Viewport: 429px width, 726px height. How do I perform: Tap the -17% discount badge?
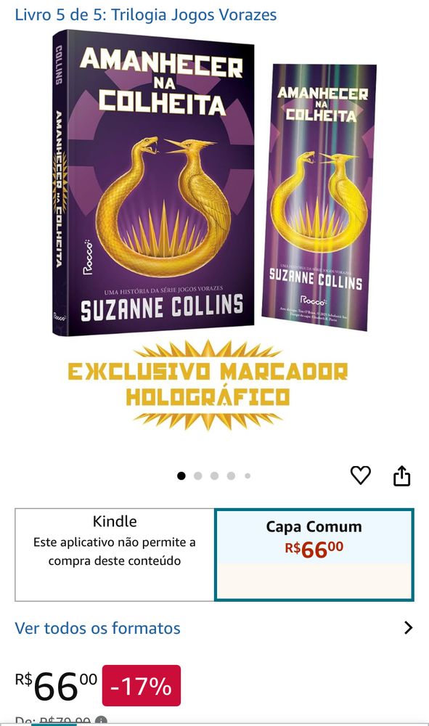click(141, 685)
